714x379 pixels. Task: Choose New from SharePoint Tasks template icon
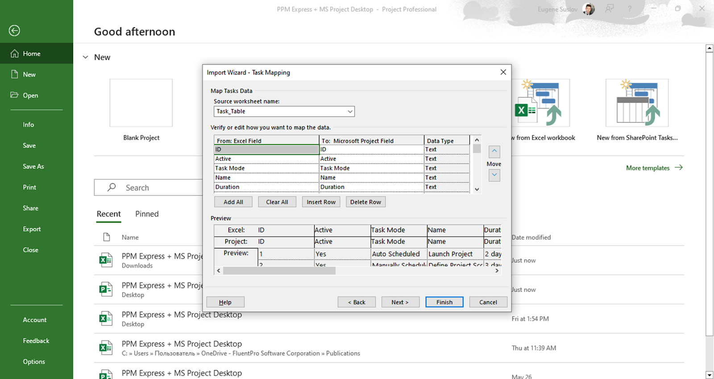(x=637, y=103)
